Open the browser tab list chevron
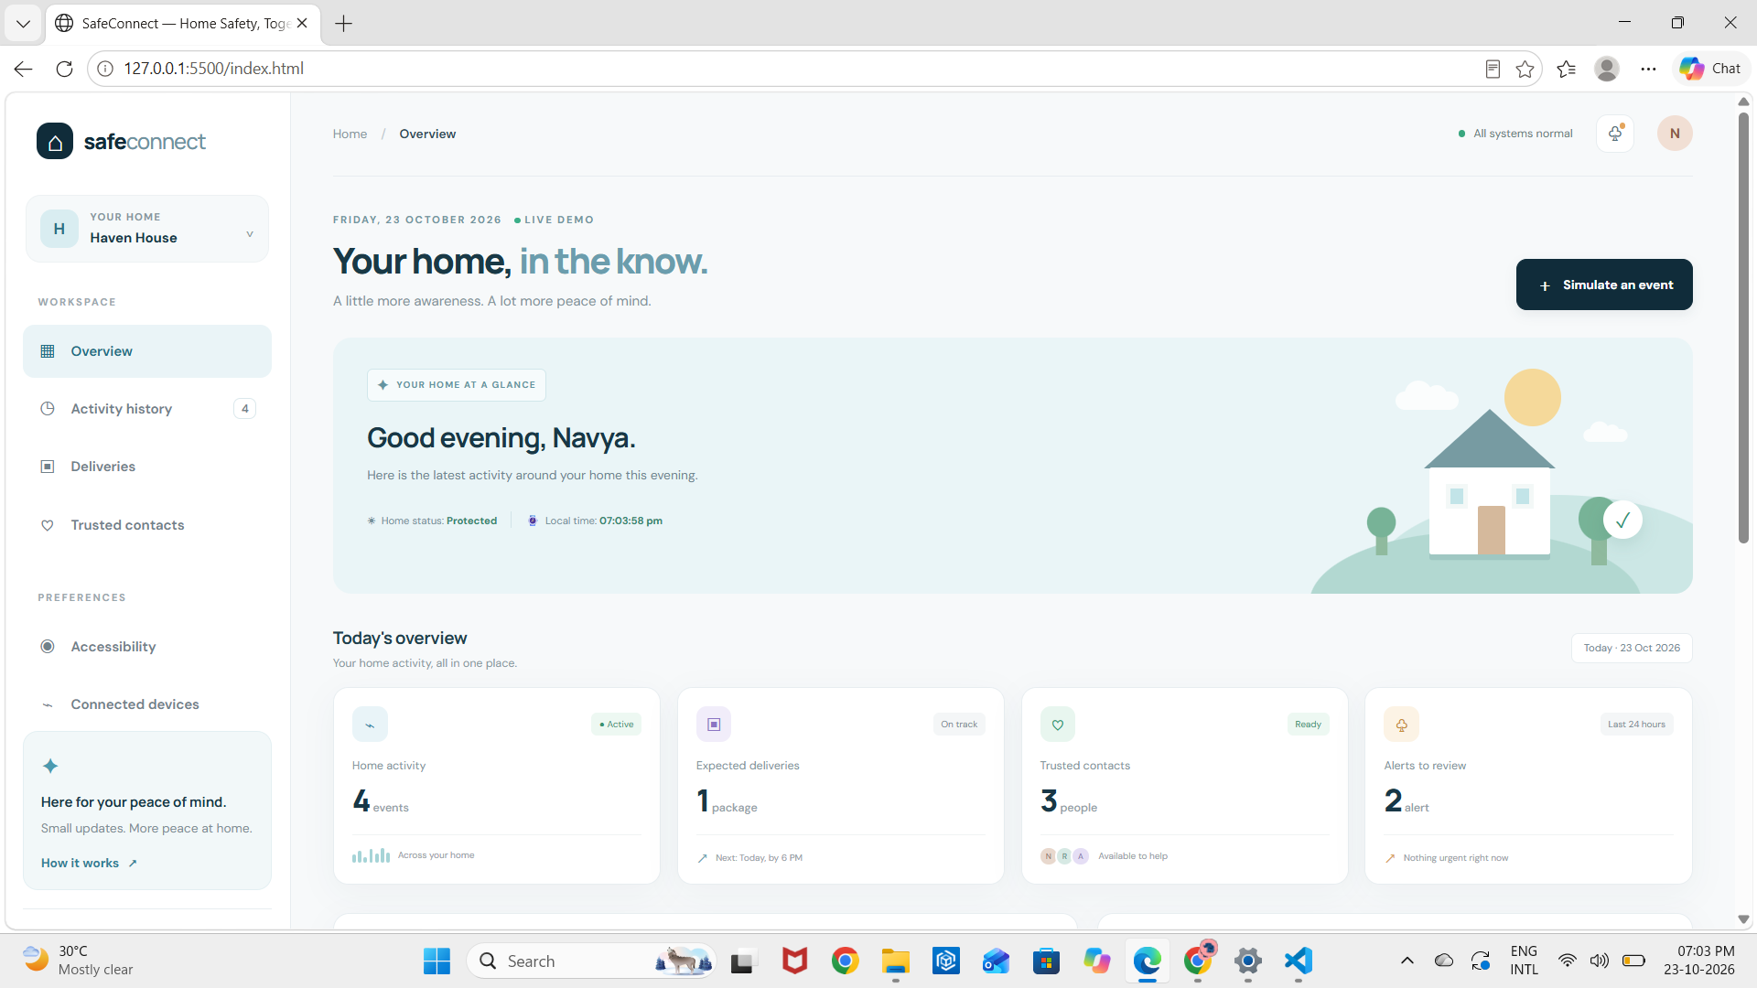 click(x=23, y=23)
